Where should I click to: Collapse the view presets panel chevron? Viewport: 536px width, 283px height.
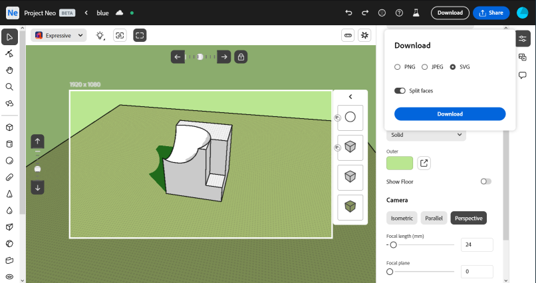click(x=350, y=97)
